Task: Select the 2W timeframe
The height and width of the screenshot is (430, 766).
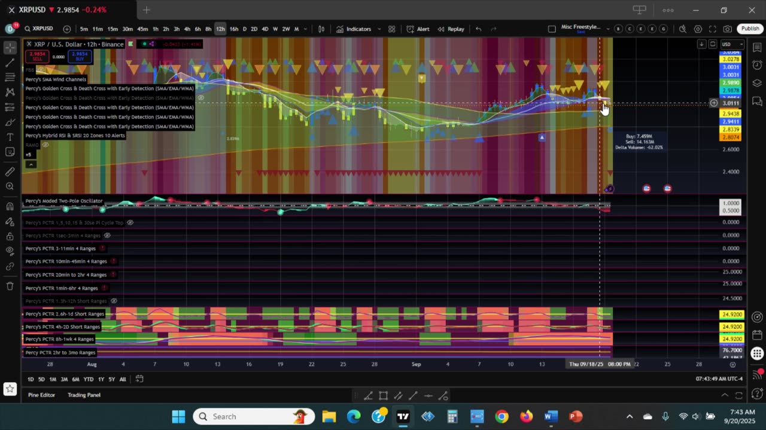Action: click(x=285, y=29)
